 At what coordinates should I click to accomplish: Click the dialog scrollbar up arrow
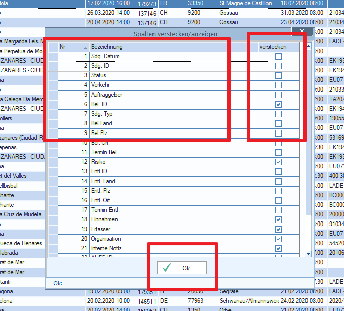pyautogui.click(x=308, y=46)
